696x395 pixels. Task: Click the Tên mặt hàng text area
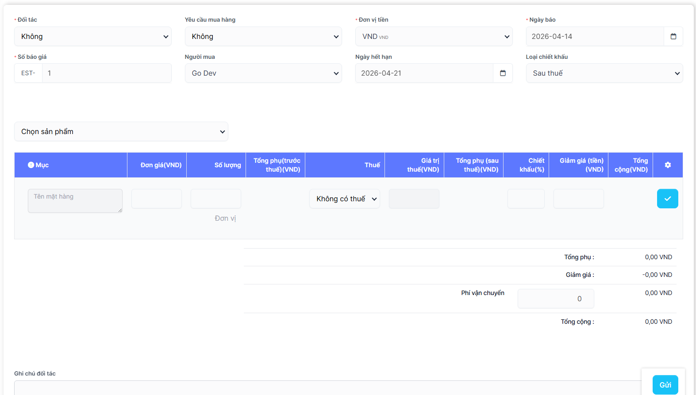tap(75, 201)
